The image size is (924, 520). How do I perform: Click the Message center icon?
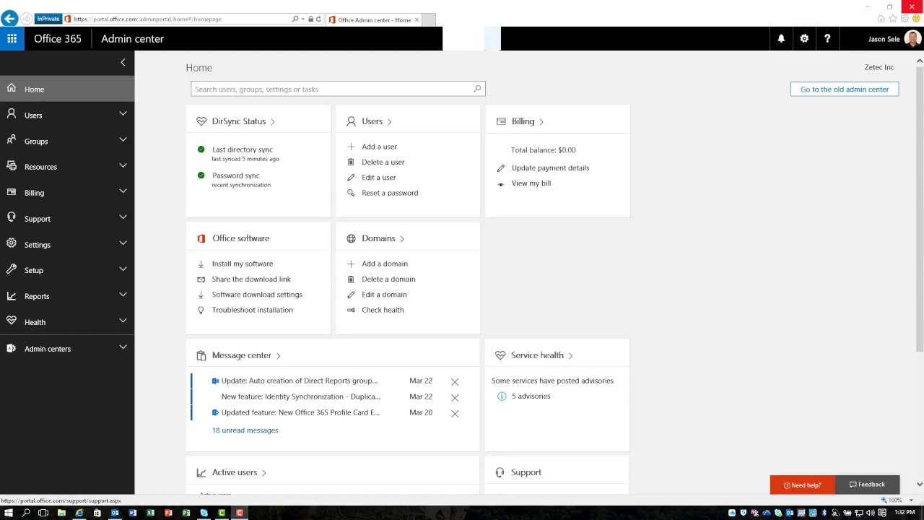click(x=201, y=355)
